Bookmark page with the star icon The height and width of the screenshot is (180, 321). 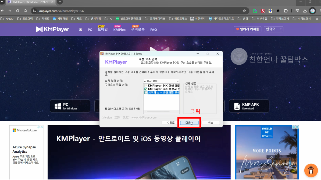(x=244, y=11)
